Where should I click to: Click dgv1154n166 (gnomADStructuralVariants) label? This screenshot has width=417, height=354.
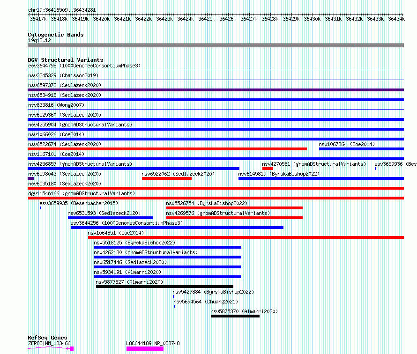(82, 193)
